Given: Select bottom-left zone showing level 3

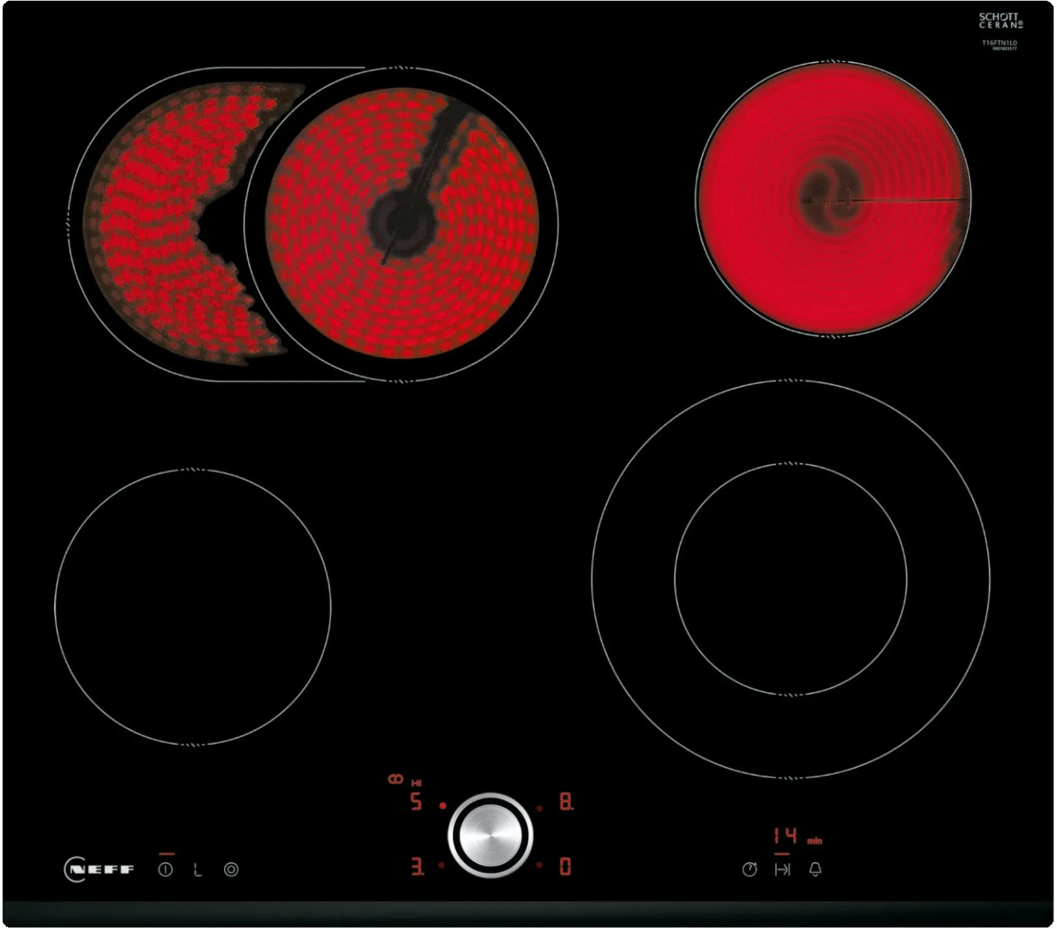Looking at the screenshot, I should [418, 867].
